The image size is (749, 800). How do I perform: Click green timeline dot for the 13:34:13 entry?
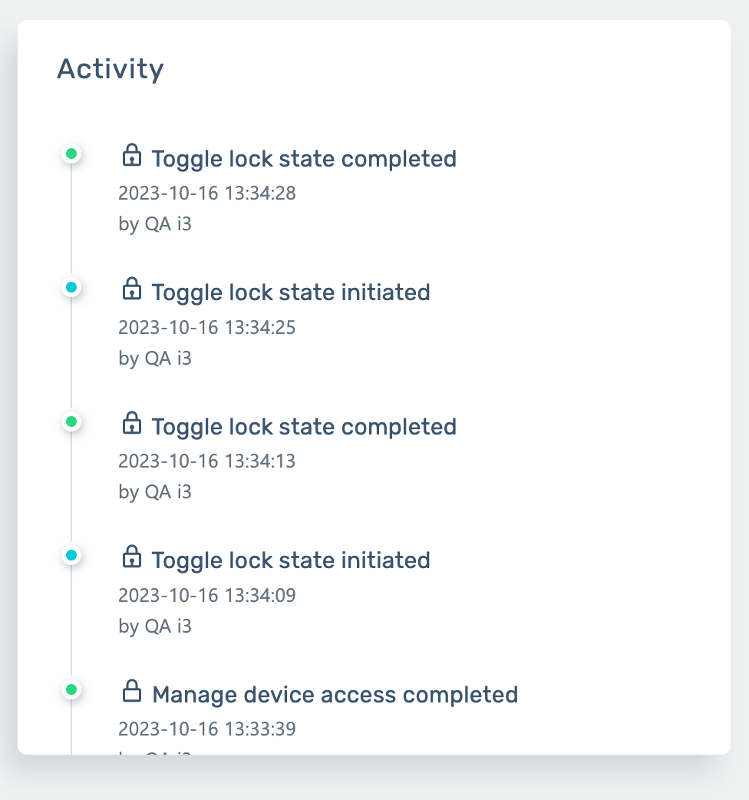[71, 421]
